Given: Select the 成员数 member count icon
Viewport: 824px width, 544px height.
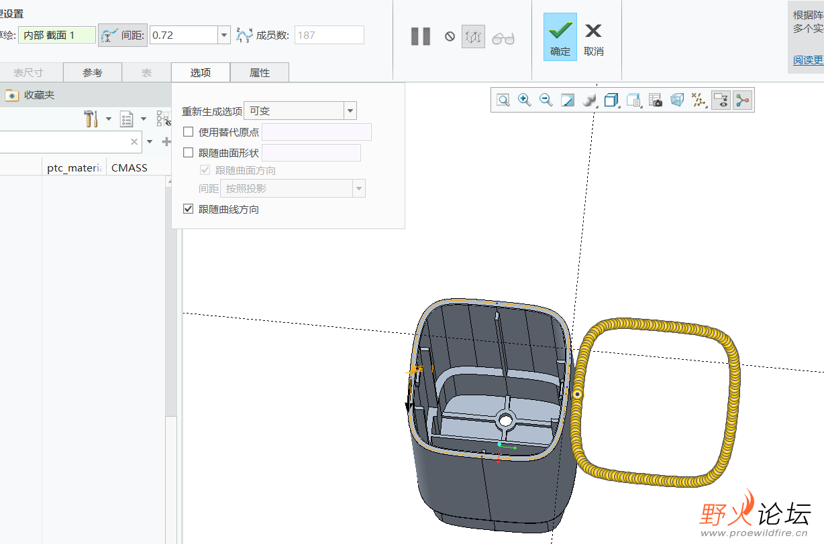Looking at the screenshot, I should 244,35.
